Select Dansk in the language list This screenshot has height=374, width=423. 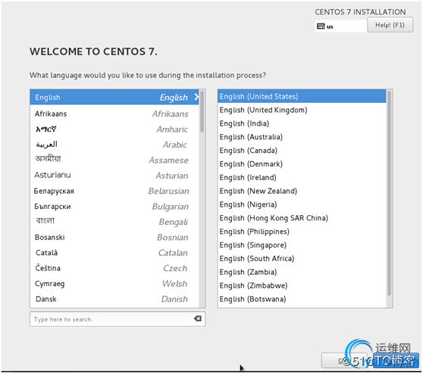click(114, 299)
